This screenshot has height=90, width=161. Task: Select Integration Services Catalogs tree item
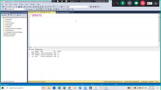[x=14, y=32]
